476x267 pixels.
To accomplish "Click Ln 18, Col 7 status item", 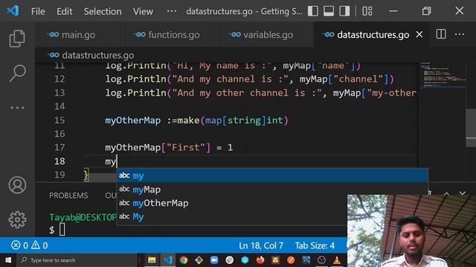I will pos(261,245).
